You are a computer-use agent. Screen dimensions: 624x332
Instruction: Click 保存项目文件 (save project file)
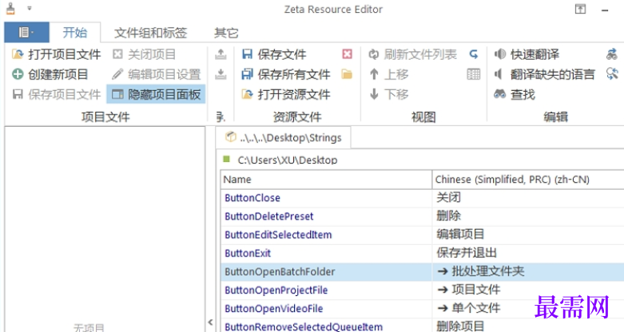point(57,94)
